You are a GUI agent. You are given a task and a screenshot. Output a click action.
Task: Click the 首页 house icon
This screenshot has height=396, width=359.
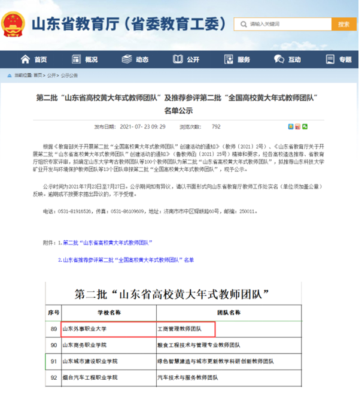tap(25, 59)
